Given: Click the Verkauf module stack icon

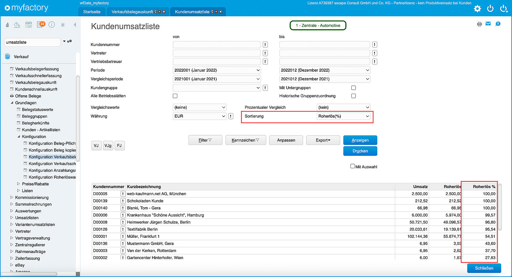Looking at the screenshot, I should pos(8,57).
